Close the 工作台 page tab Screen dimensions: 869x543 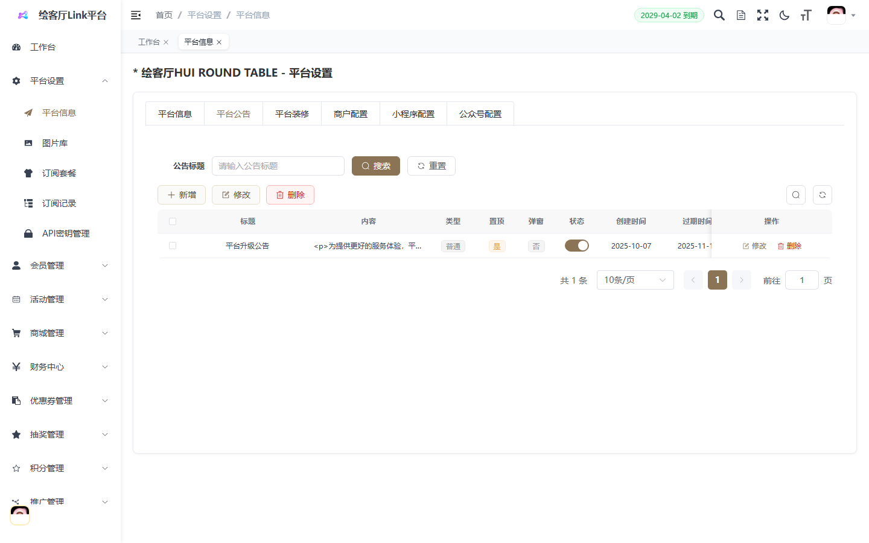[166, 42]
